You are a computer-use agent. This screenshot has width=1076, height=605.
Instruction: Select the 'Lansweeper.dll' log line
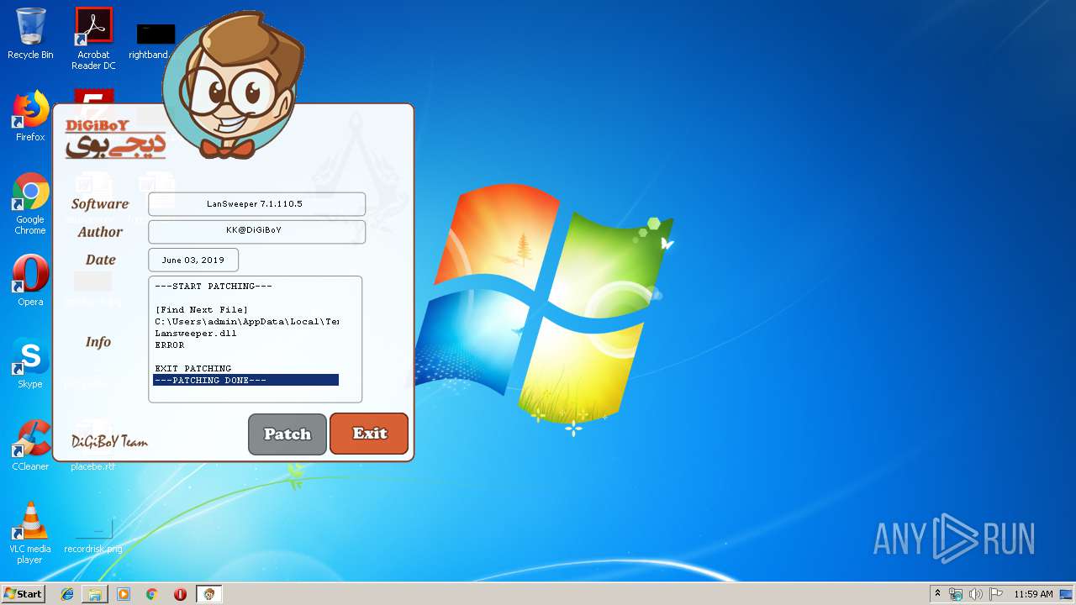point(196,334)
